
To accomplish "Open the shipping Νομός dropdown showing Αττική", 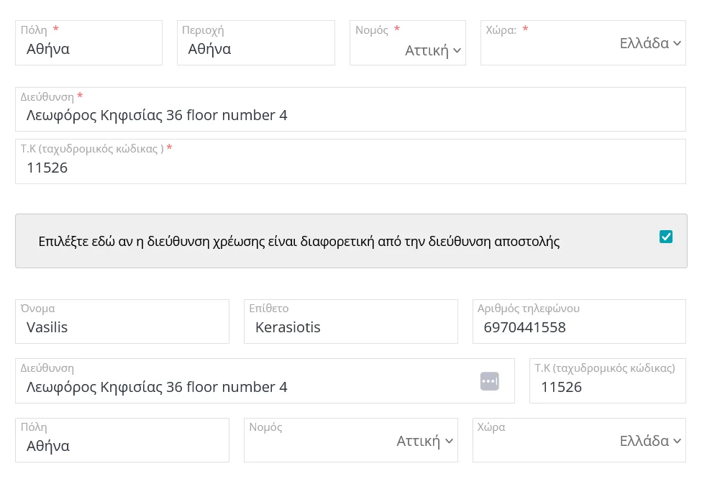I will pos(407,50).
